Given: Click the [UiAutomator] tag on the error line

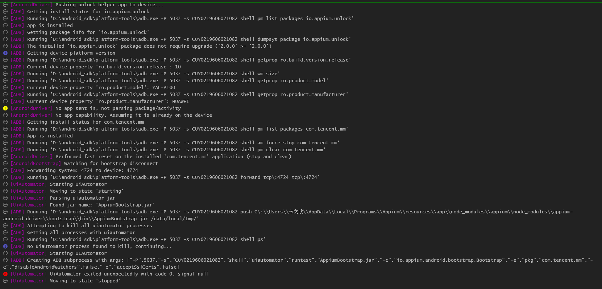Looking at the screenshot, I should click(29, 274).
